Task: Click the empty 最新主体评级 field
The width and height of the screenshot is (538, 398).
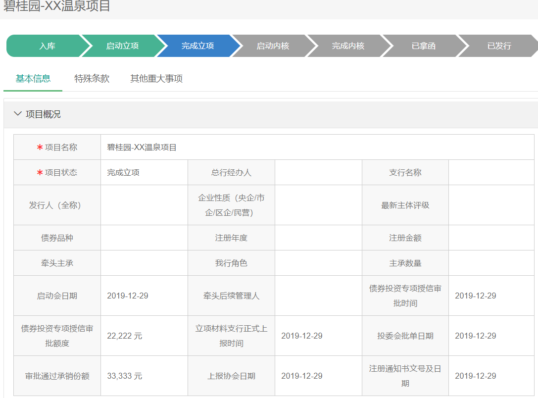Action: tap(491, 205)
